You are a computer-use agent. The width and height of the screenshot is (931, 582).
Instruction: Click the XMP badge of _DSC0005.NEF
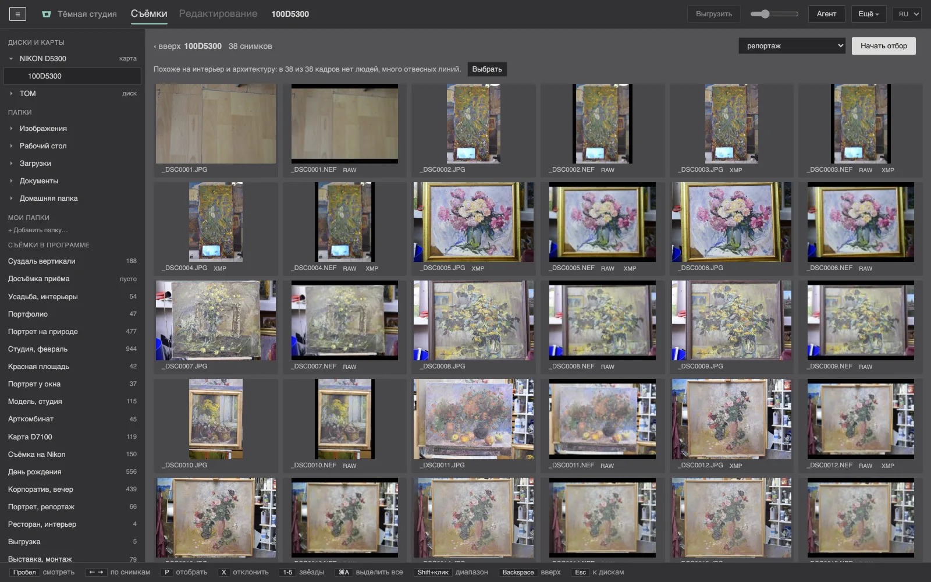click(630, 269)
